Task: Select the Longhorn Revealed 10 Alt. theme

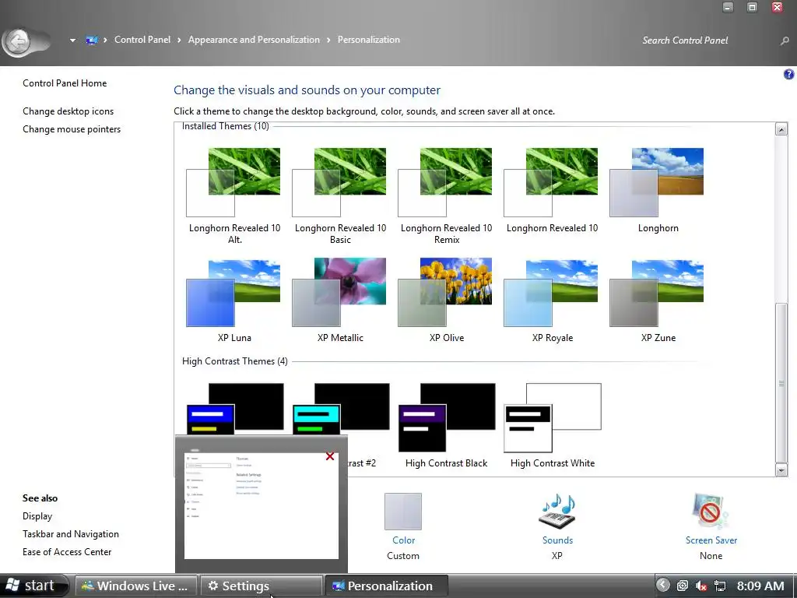Action: [233, 195]
